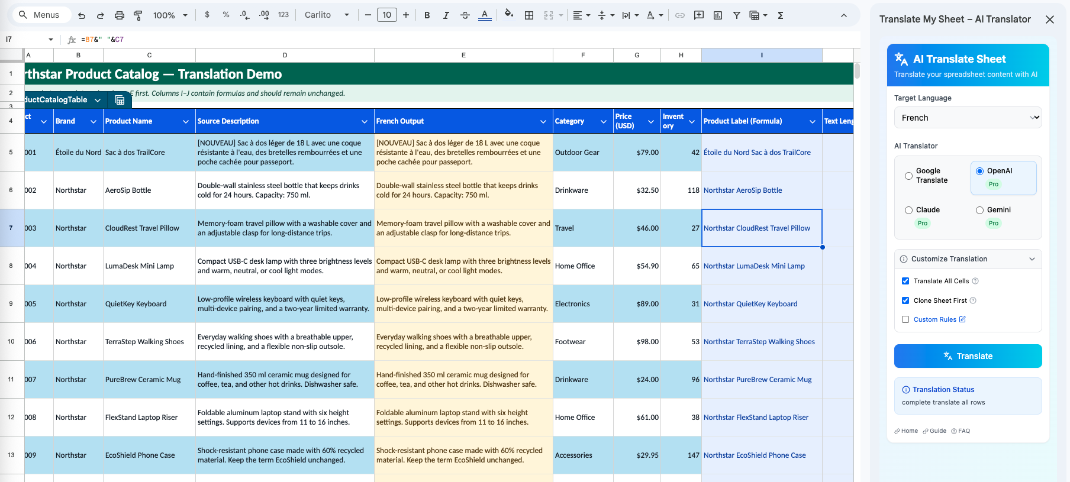Click the Redo arrow icon
Viewport: 1070px width, 482px height.
[x=101, y=15]
